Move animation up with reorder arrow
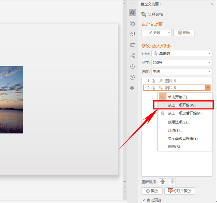This screenshot has height=203, width=217. click(162, 182)
